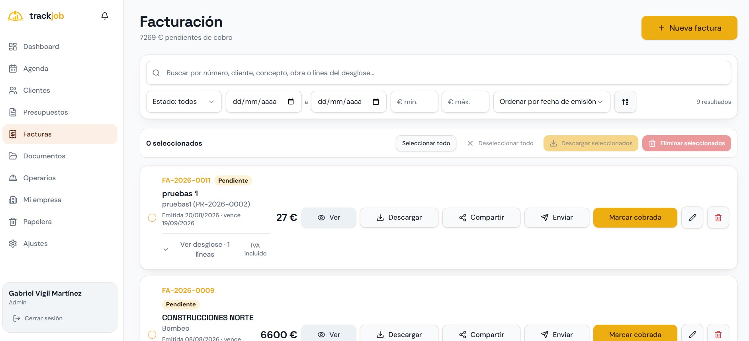View invoice FA-2026-0011 with Ver button
This screenshot has width=749, height=341.
pos(329,218)
